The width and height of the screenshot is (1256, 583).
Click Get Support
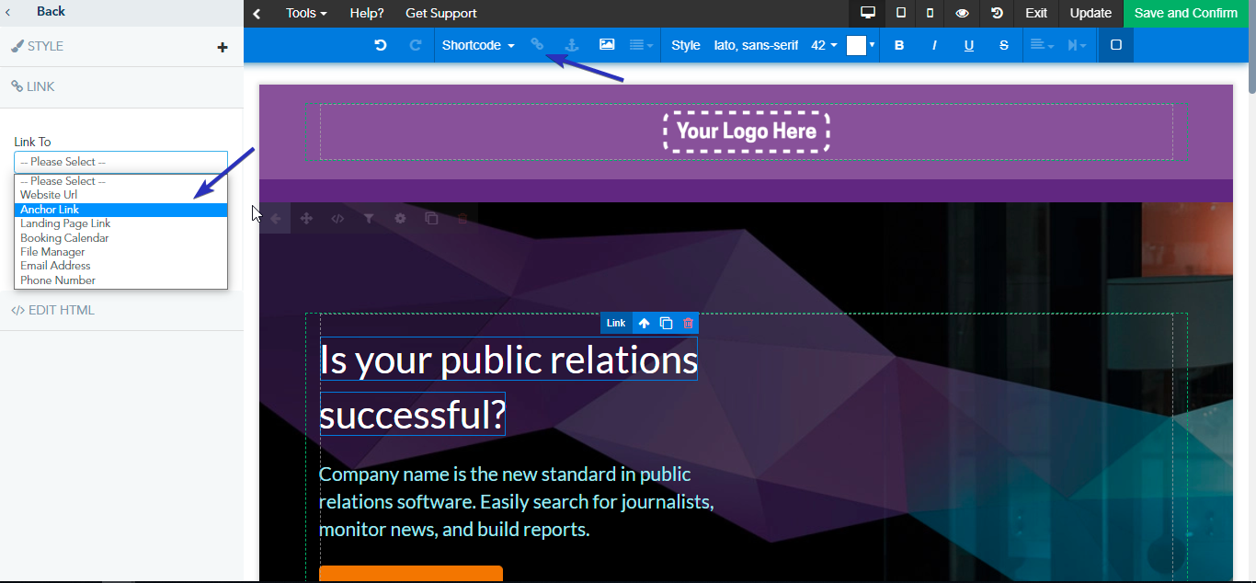pyautogui.click(x=441, y=13)
